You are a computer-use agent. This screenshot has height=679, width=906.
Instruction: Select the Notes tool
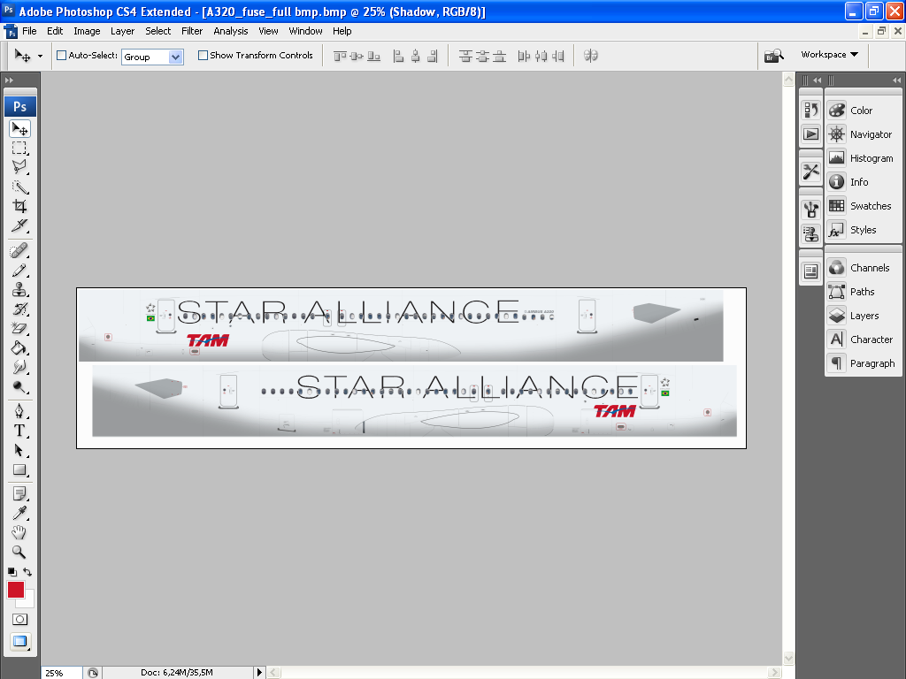click(19, 493)
